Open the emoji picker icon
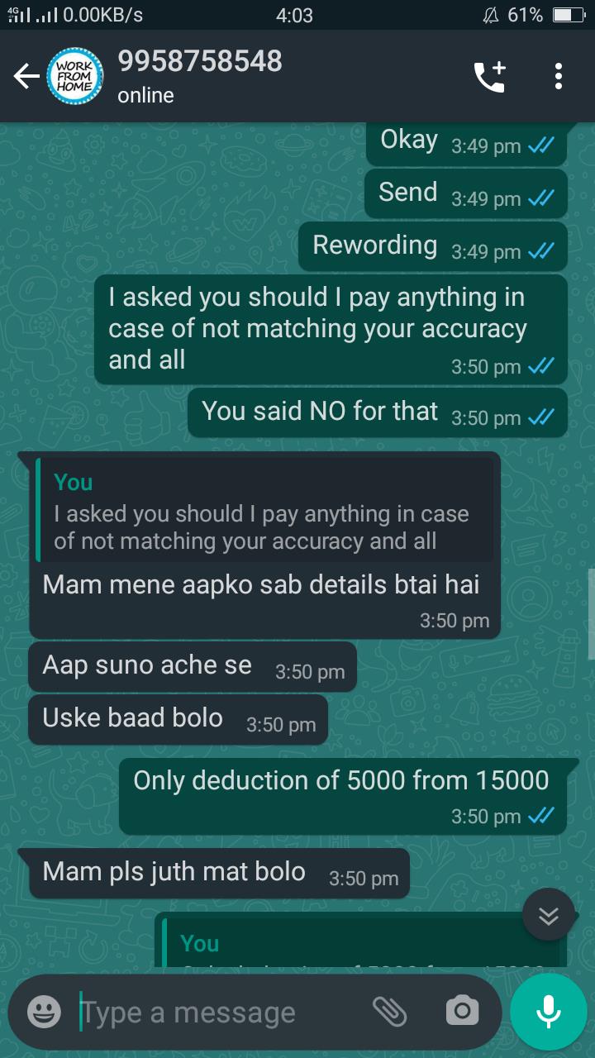The width and height of the screenshot is (595, 1058). (x=44, y=1013)
